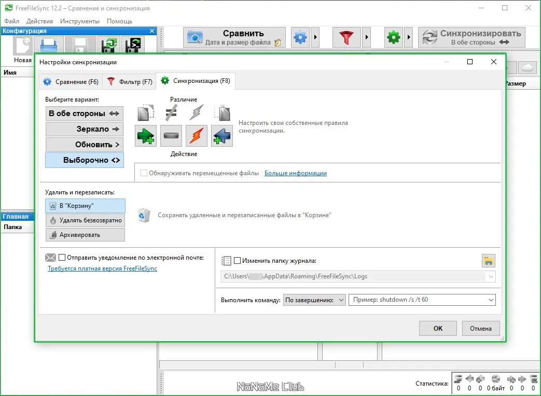Image resolution: width=541 pixels, height=396 pixels.
Task: Enable detecting moved files checkbox
Action: point(144,173)
